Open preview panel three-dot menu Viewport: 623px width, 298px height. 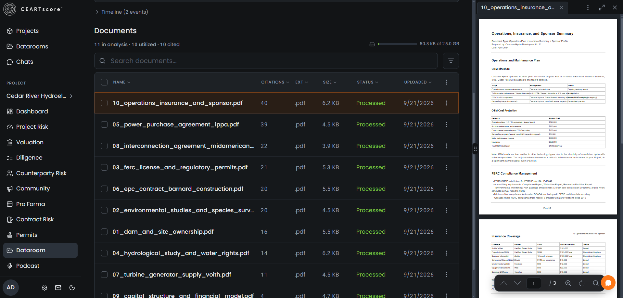coord(588,7)
